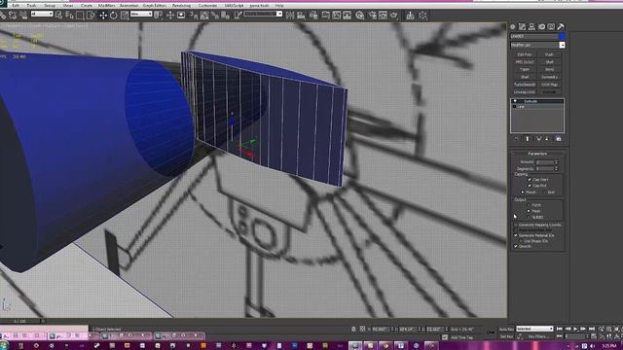Open the Customize menu
Screen dimensions: 623x350
tap(207, 6)
